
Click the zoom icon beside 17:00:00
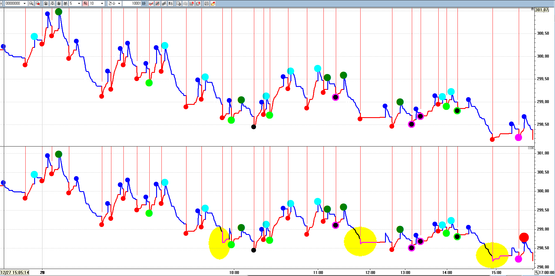click(536, 272)
